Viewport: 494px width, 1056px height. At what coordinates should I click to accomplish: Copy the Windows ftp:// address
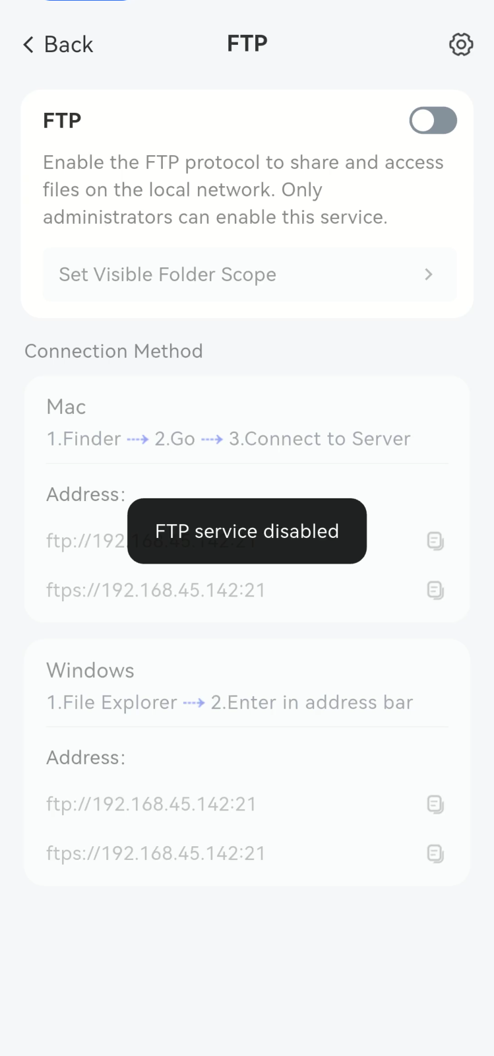point(435,805)
